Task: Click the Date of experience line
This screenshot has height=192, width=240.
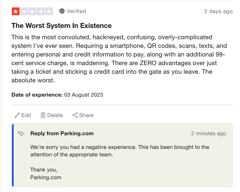Action: (x=57, y=95)
